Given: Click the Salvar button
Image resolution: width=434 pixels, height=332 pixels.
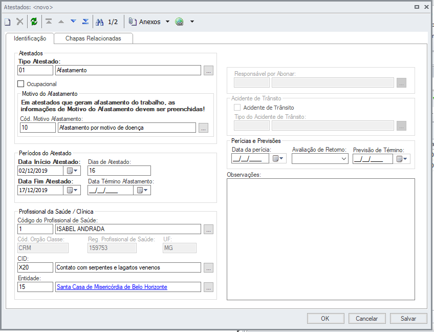Looking at the screenshot, I should point(408,318).
